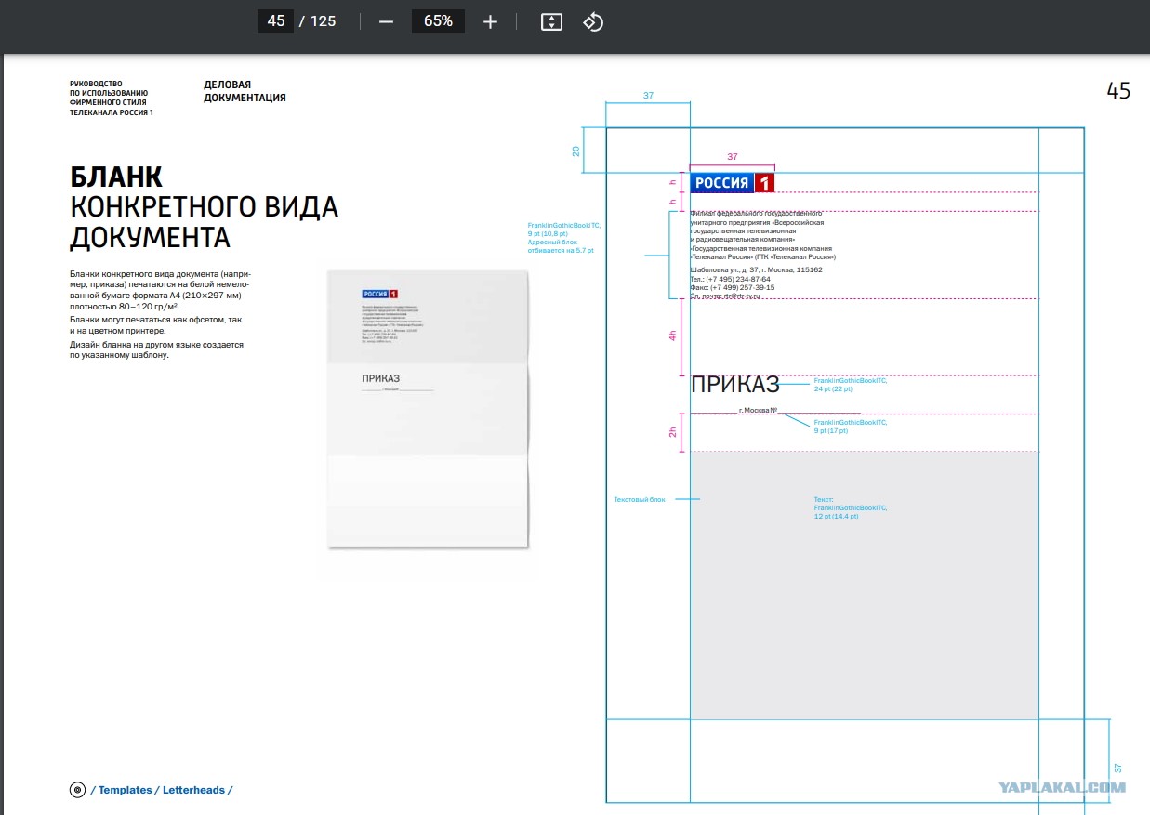Click the annotation 12 pt (14,4 pt)
1150x815 pixels.
837,516
